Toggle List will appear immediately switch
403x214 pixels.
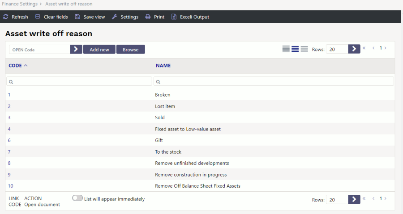[x=77, y=198]
